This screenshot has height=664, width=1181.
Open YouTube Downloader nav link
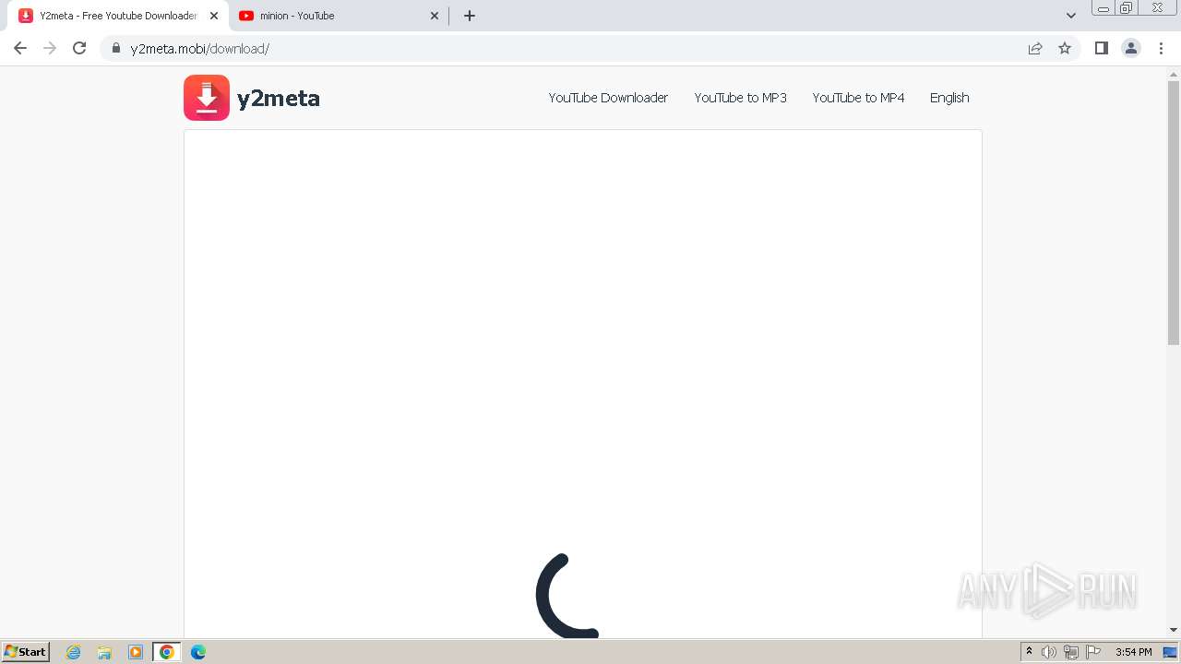pos(608,98)
